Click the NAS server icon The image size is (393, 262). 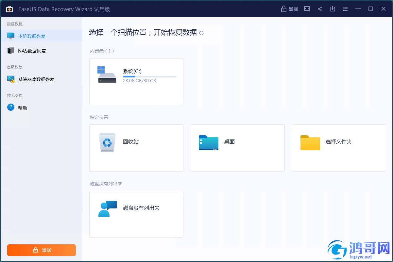[x=11, y=51]
